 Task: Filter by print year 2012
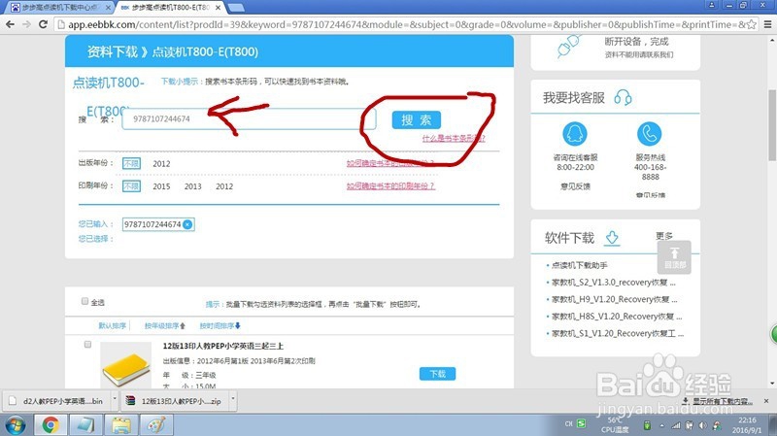(224, 186)
